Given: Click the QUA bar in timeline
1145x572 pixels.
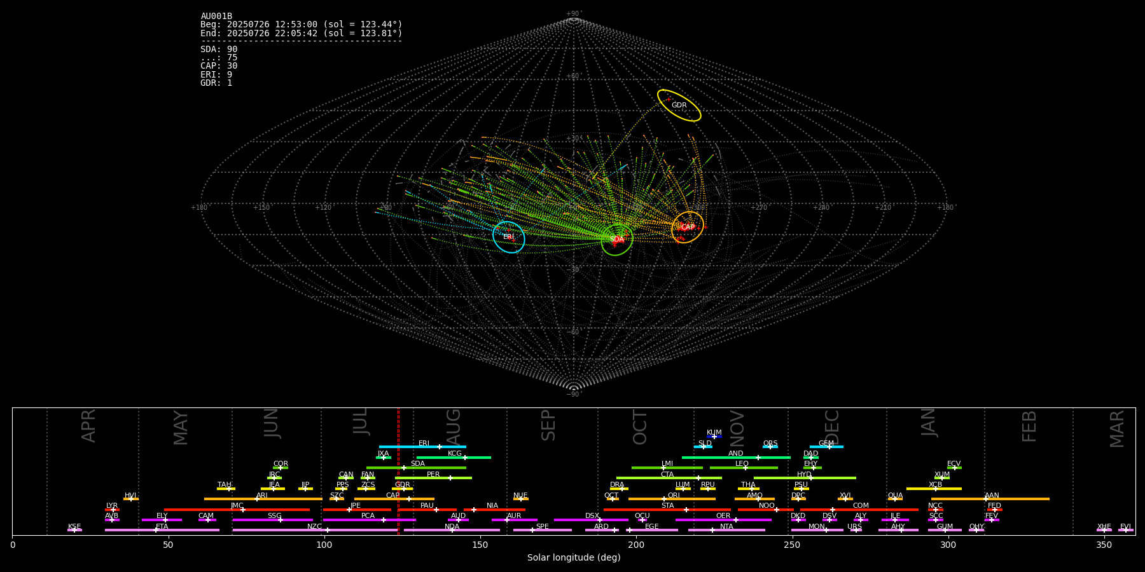Looking at the screenshot, I should 895,499.
